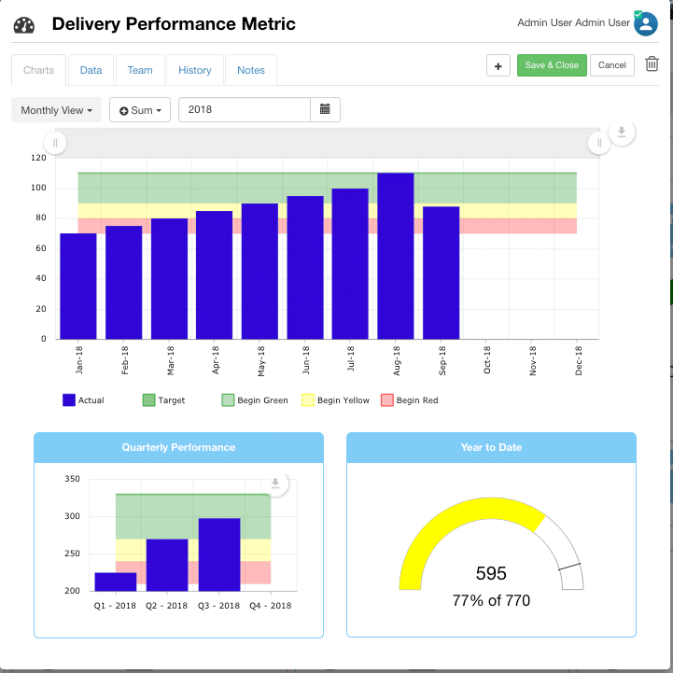Open the calendar date picker icon
Screen dimensions: 673x673
(x=325, y=109)
